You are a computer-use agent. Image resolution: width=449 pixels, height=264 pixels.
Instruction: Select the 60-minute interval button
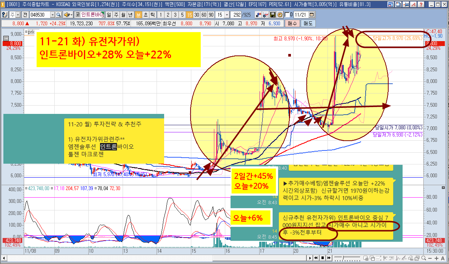coord(204,15)
